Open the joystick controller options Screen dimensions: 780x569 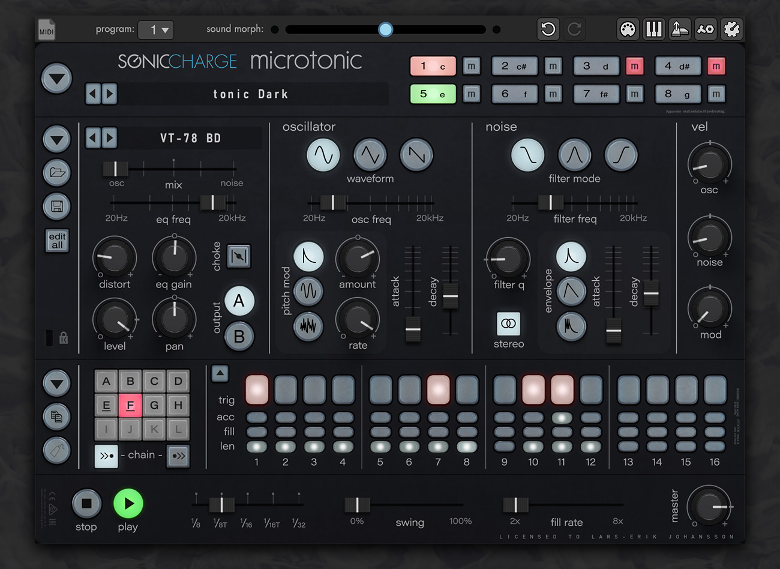point(680,29)
